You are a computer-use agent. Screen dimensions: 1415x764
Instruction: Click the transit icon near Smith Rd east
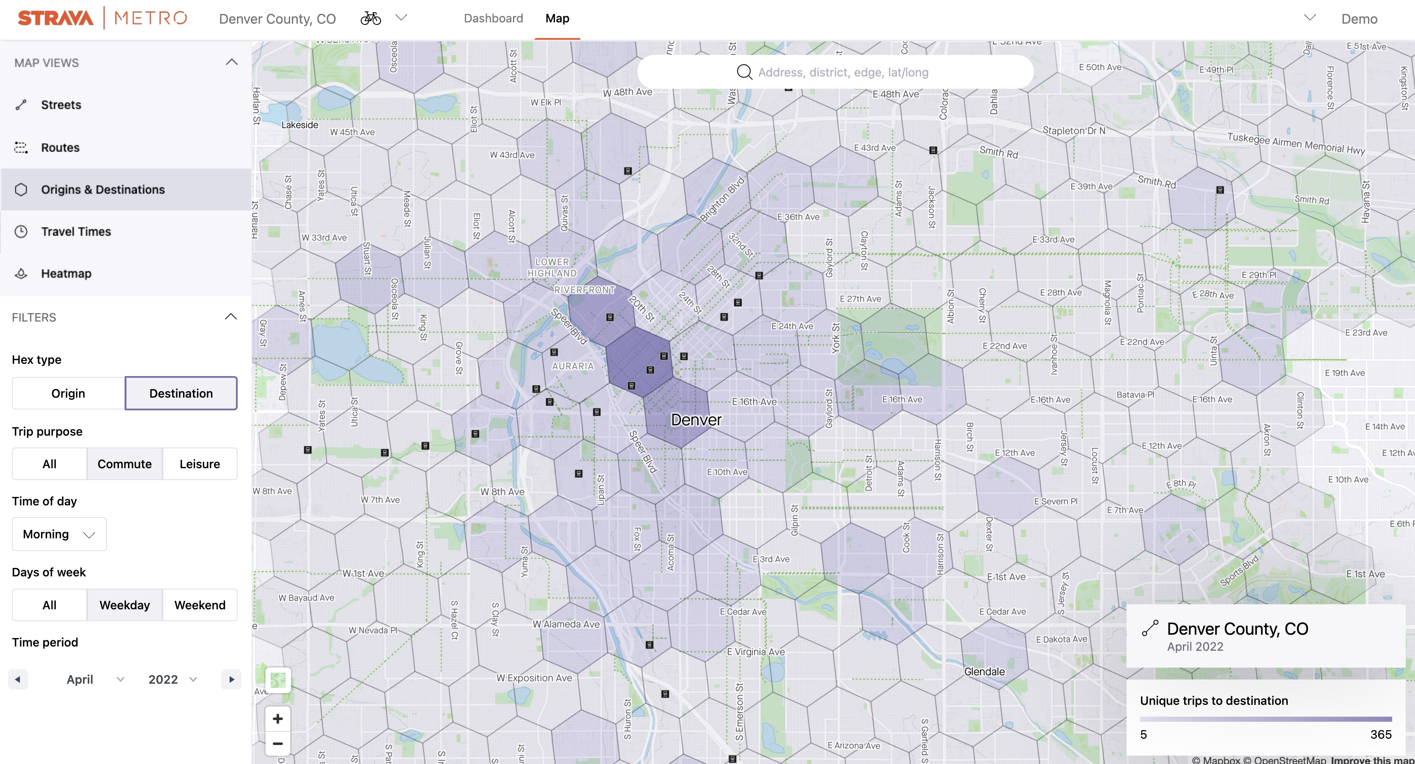click(x=1220, y=190)
